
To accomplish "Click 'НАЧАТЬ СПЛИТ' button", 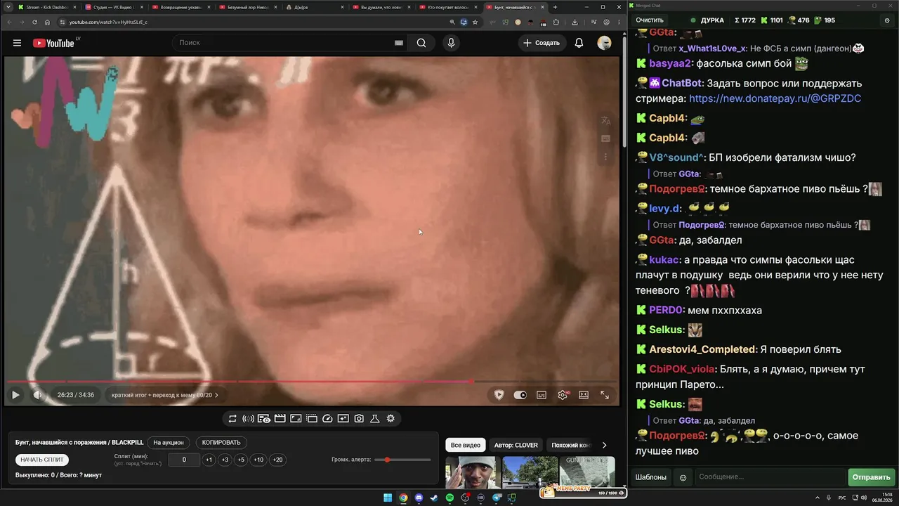I will pyautogui.click(x=42, y=460).
